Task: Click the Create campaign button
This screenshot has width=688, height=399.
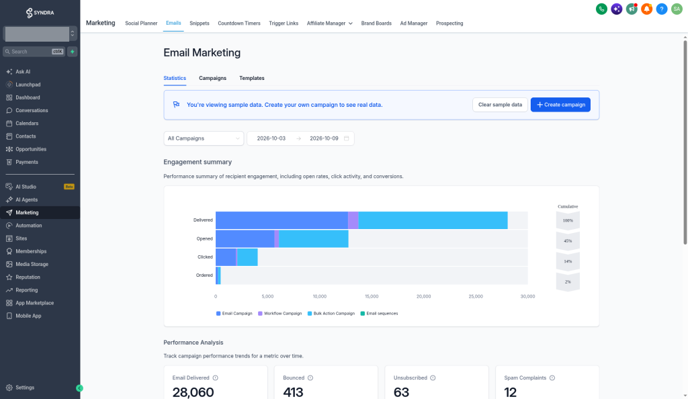Action: tap(560, 105)
